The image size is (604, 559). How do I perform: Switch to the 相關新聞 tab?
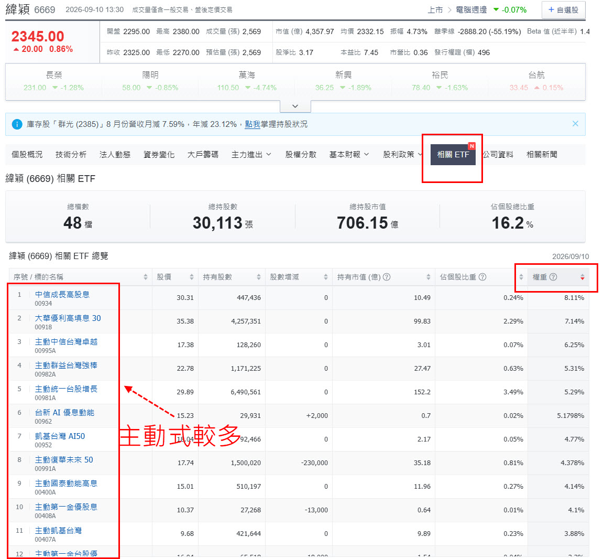(x=542, y=155)
